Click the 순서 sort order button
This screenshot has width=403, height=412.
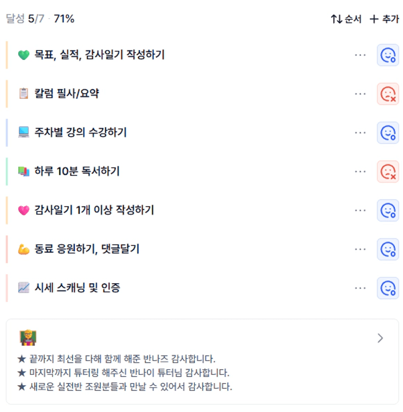346,19
